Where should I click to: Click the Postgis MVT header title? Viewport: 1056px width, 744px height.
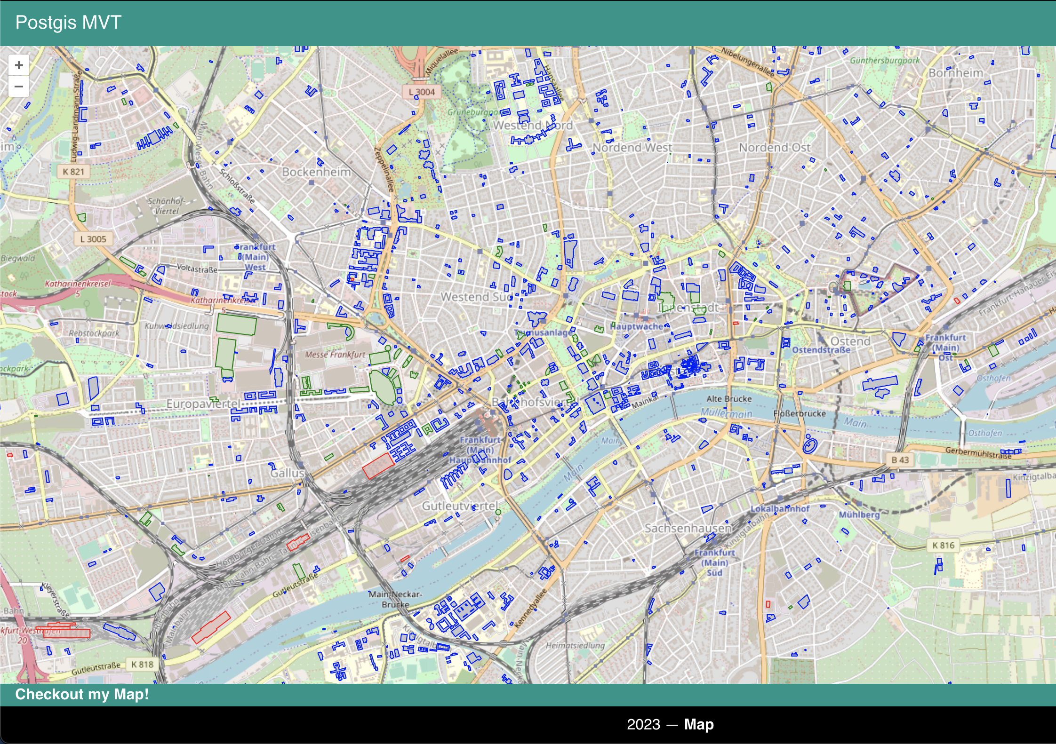click(68, 22)
